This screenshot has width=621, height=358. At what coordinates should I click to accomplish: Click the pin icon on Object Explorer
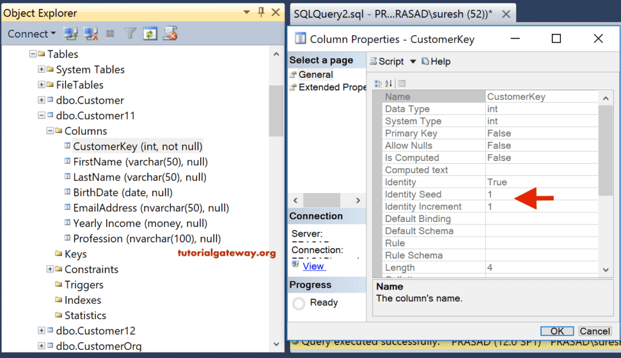(260, 12)
